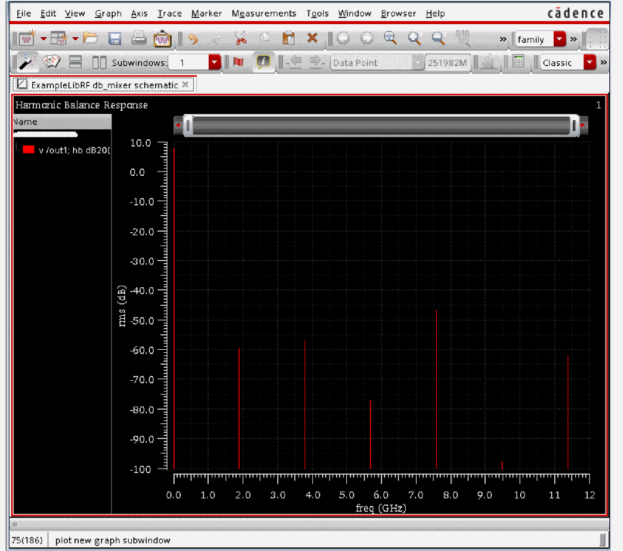Toggle the magic wand auto layout button
The image size is (623, 551).
pos(26,62)
